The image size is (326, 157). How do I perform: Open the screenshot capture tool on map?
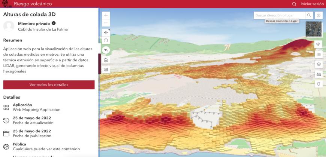pyautogui.click(x=106, y=70)
